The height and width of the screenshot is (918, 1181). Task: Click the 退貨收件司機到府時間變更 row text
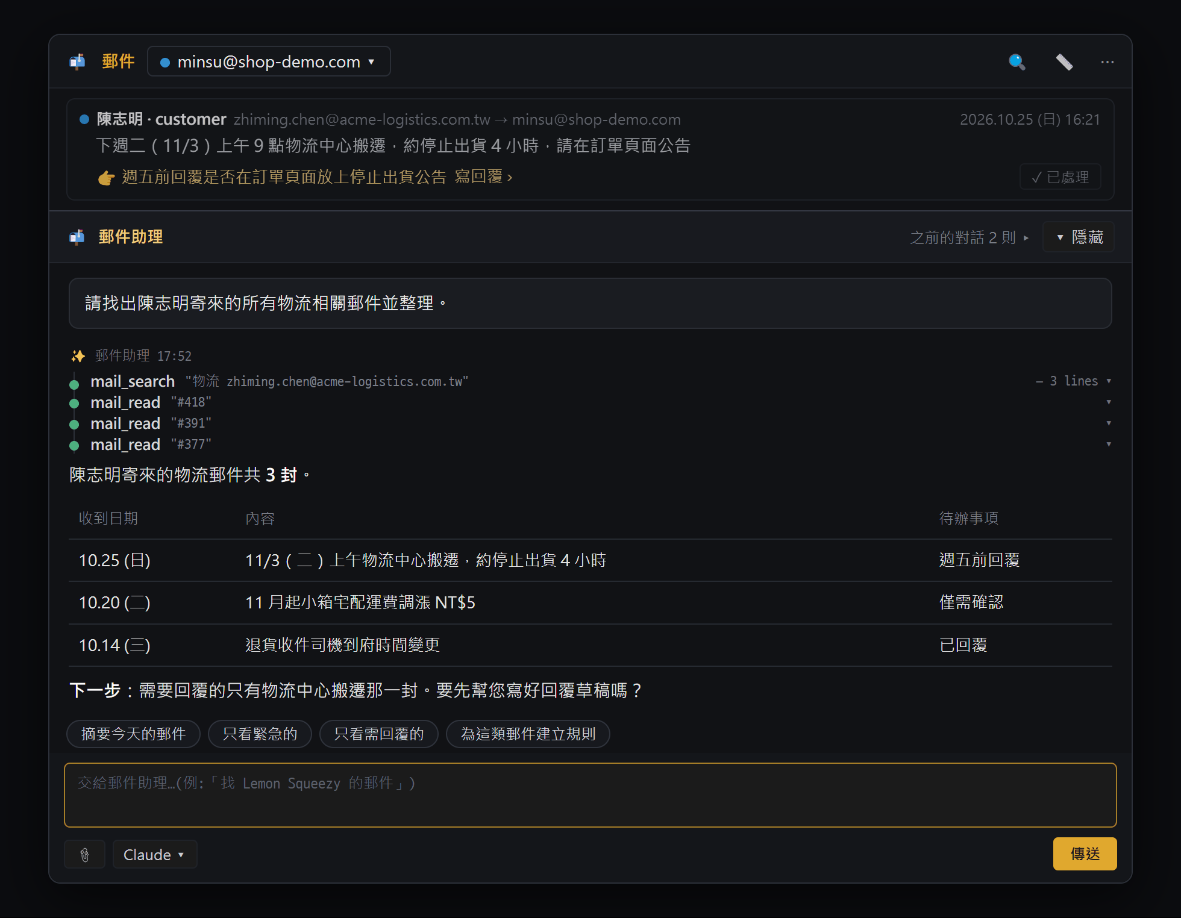[x=343, y=646]
